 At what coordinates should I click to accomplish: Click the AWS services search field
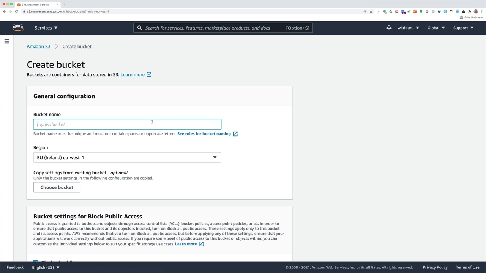tap(223, 28)
